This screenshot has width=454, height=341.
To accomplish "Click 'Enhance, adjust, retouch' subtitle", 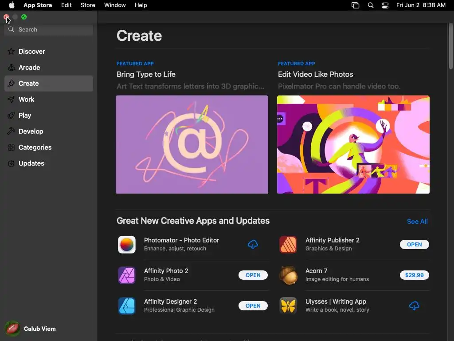I will pyautogui.click(x=175, y=249).
